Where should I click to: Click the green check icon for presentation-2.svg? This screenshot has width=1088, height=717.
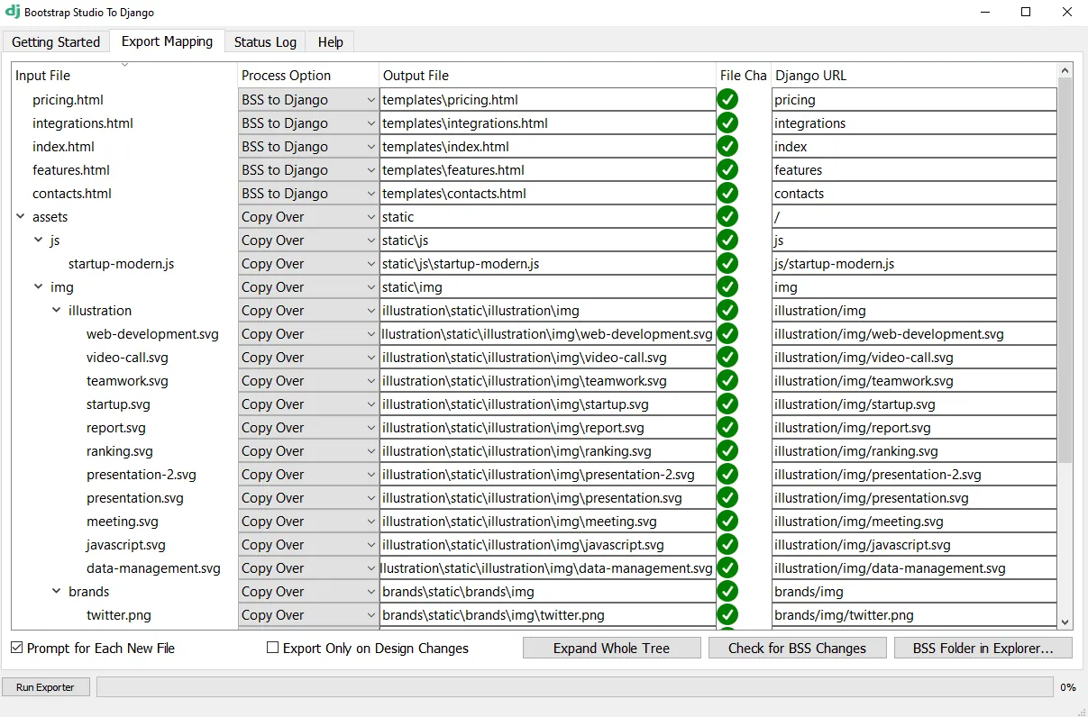tap(727, 474)
